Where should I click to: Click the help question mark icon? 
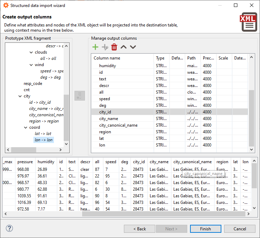tap(9, 228)
